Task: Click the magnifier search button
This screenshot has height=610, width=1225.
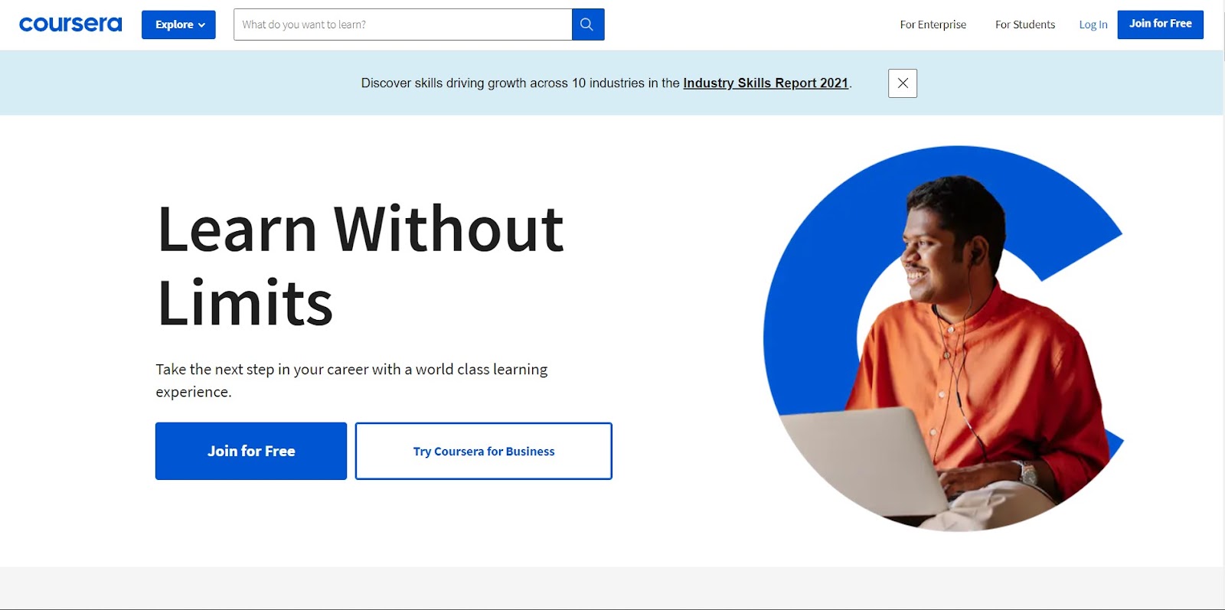Action: (x=588, y=24)
